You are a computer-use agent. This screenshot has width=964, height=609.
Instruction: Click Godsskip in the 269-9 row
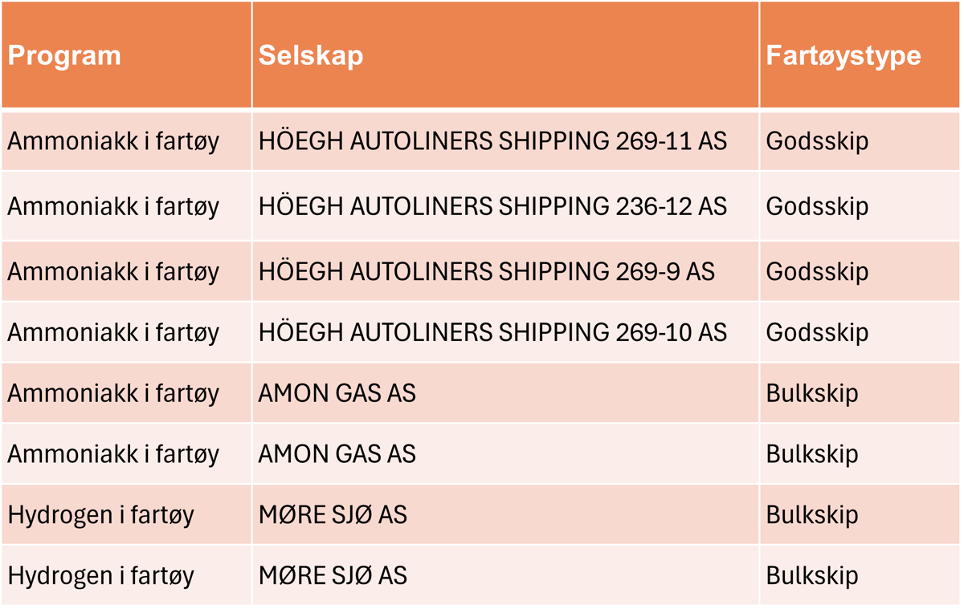click(817, 272)
